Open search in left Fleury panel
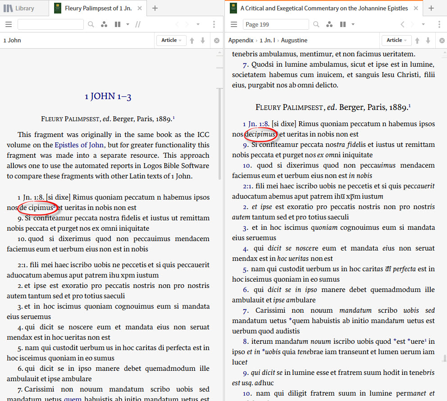Viewport: 447px width, 401px height. (x=91, y=24)
